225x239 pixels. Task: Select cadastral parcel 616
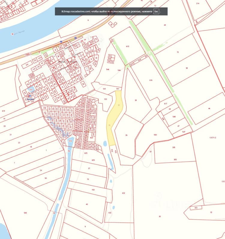(151, 80)
